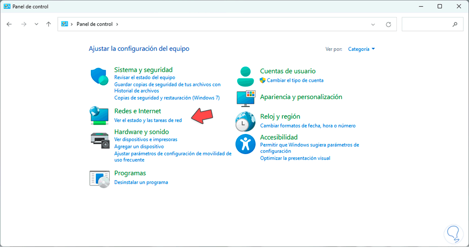Click Desinstalar un programa
Screen dimensions: 469x251
tap(141, 183)
